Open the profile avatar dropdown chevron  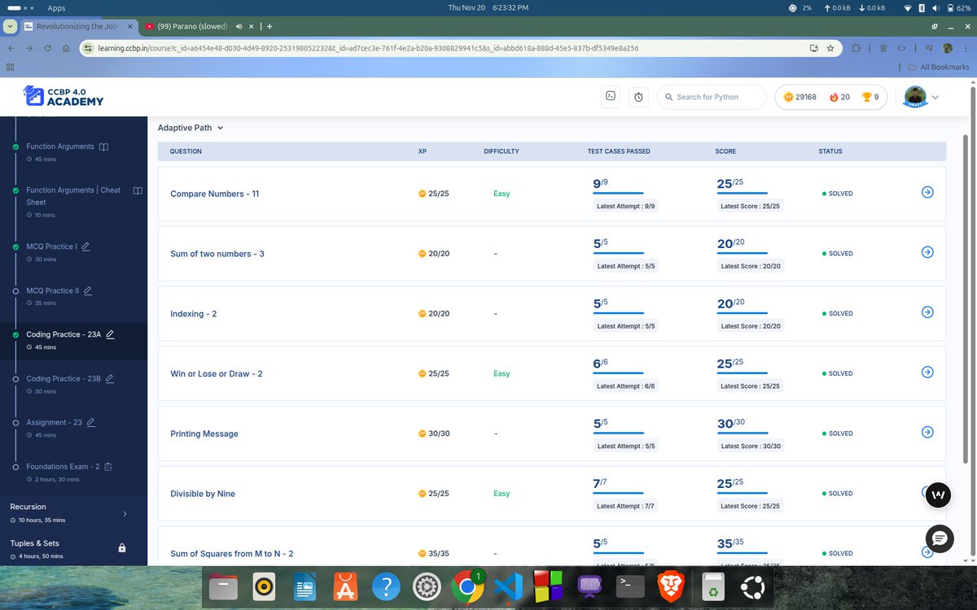click(x=935, y=96)
